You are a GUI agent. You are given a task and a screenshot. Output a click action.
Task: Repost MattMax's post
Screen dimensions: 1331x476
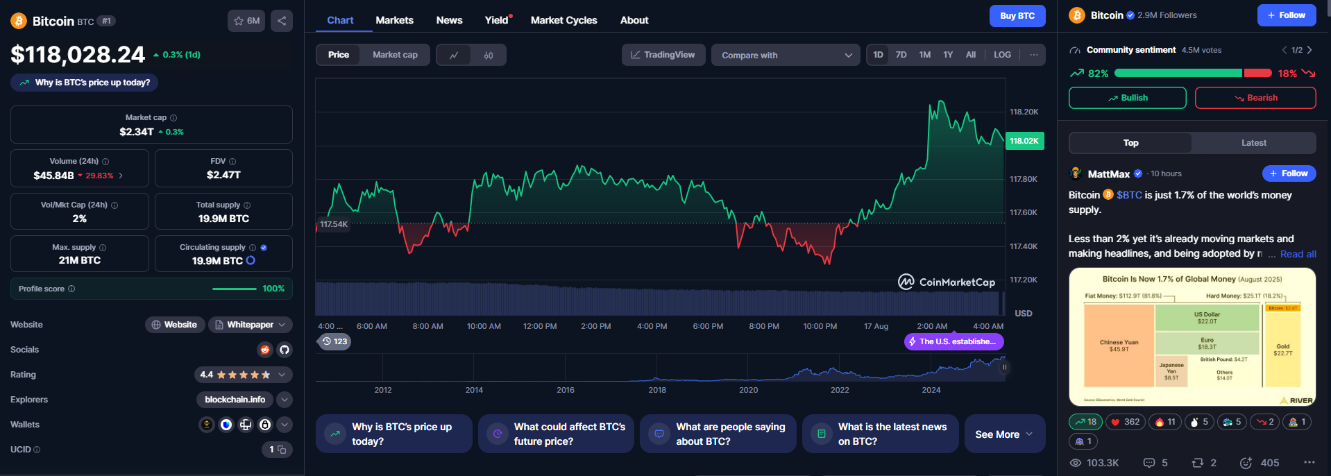click(1204, 463)
